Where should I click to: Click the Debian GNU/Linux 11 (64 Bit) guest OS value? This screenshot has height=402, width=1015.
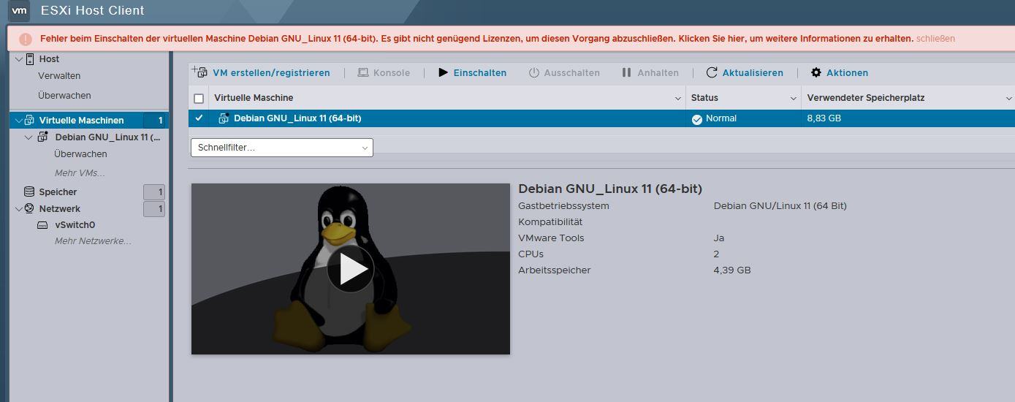click(780, 206)
